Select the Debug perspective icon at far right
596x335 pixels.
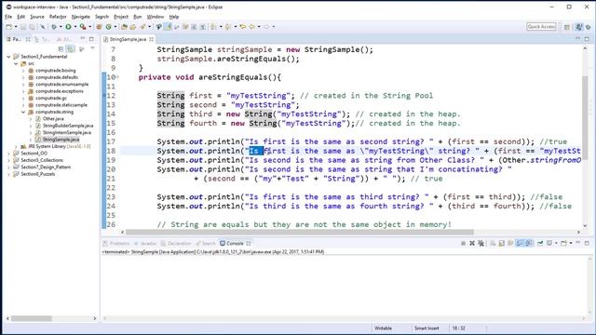coord(588,27)
